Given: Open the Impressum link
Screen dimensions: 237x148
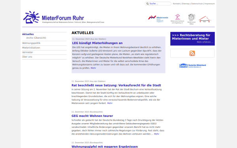Looking at the screenshot, I should coord(209,4).
